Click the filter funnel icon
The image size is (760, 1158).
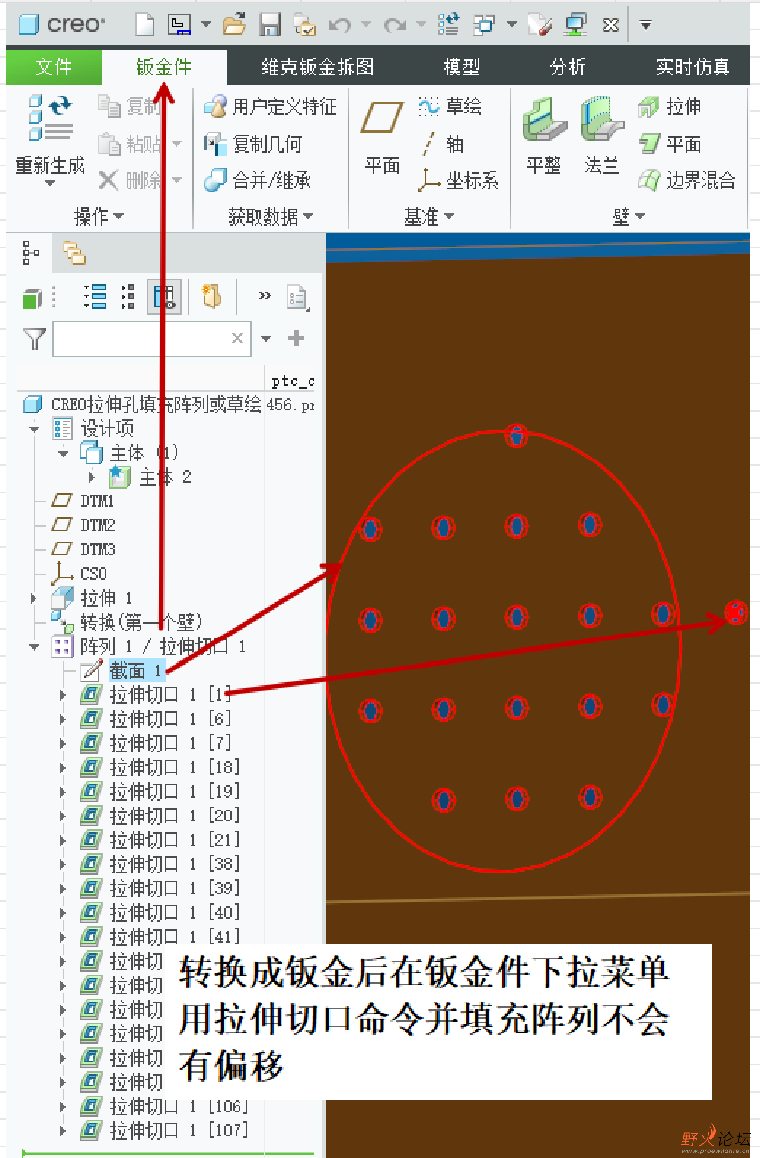[35, 339]
